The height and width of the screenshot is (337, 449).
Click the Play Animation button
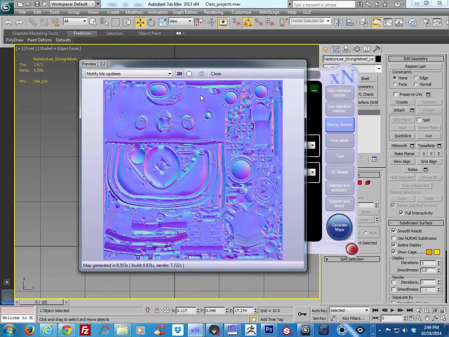392,310
